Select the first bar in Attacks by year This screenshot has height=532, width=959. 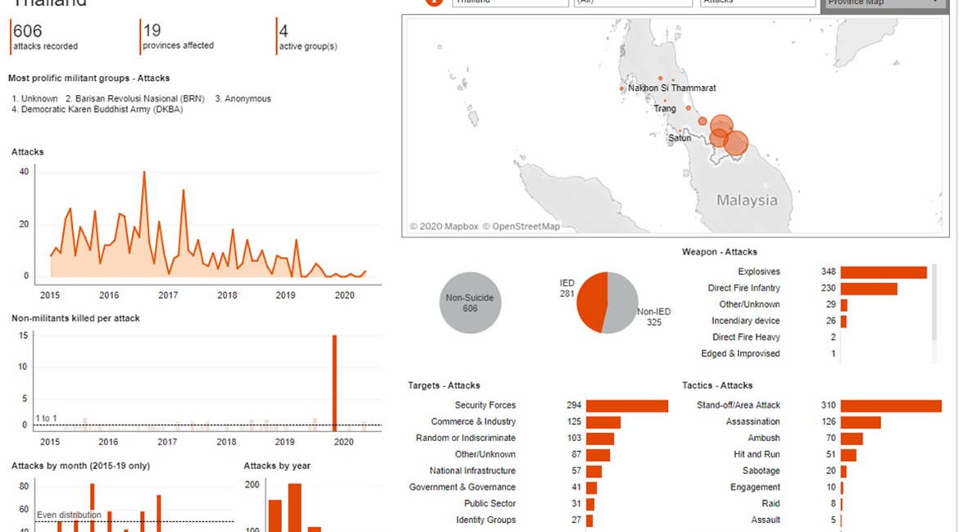pyautogui.click(x=275, y=516)
